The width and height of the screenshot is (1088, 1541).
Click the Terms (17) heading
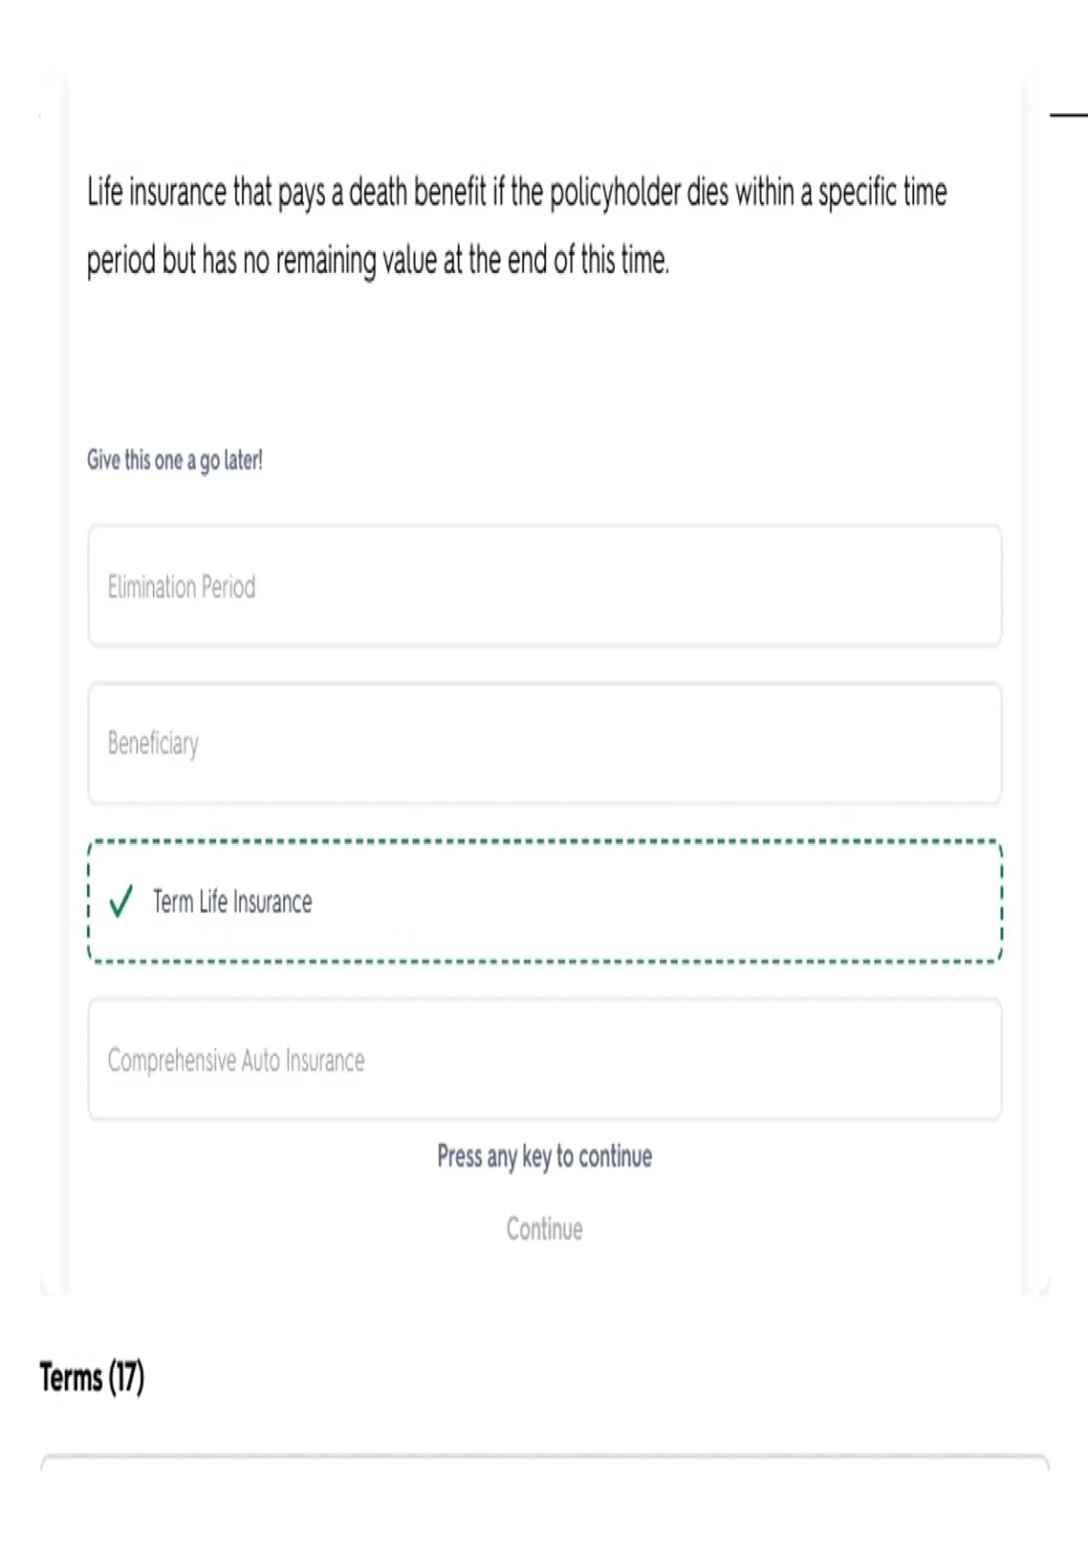click(x=92, y=1377)
